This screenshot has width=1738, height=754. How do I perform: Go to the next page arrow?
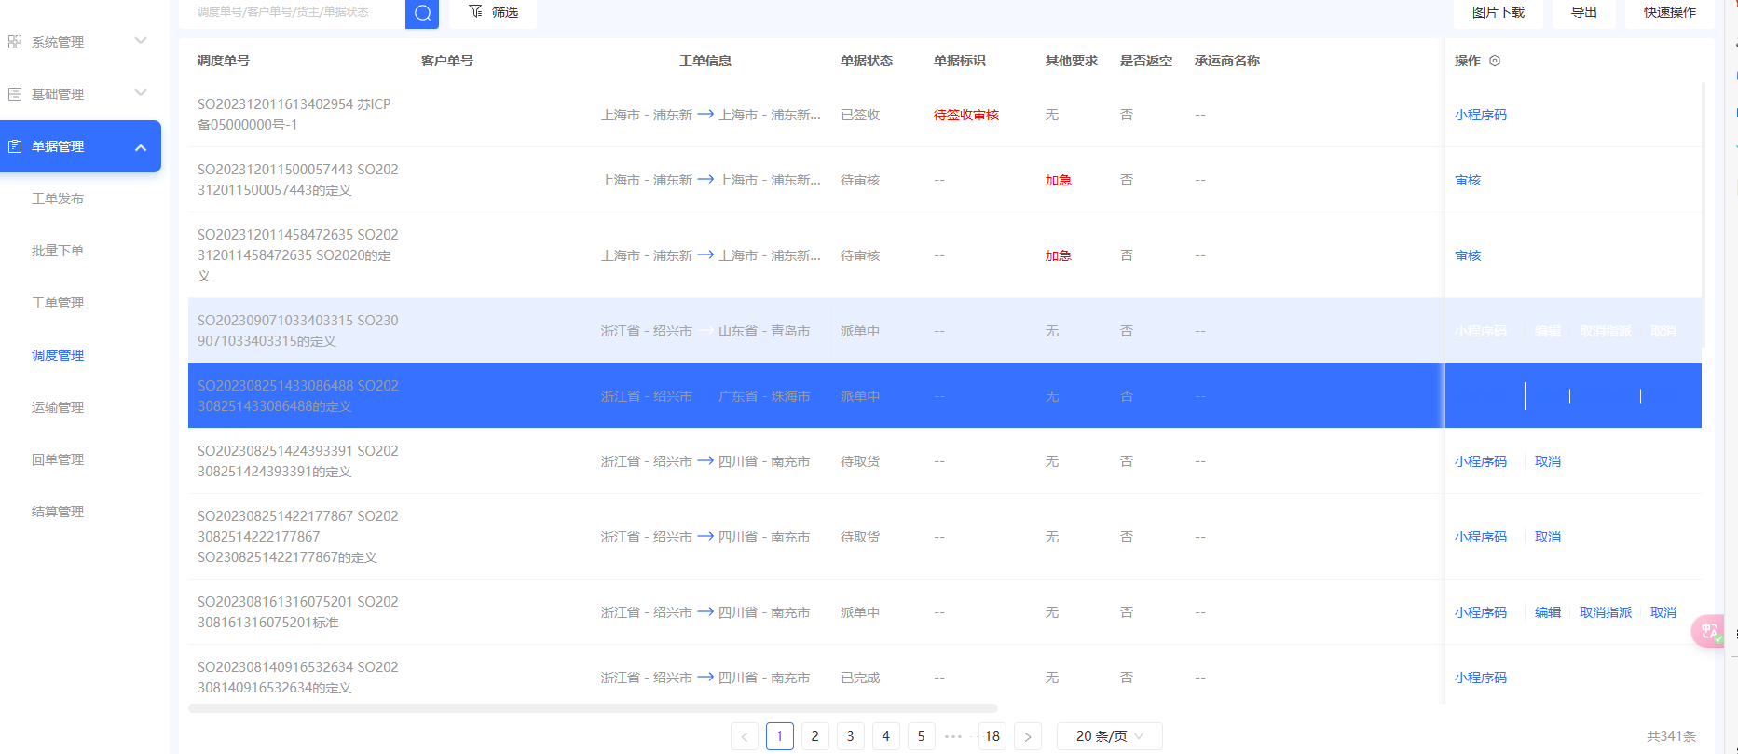point(1028,736)
